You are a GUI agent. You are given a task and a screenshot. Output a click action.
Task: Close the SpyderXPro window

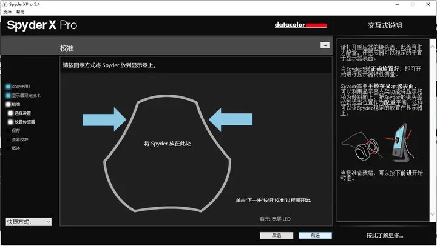[429, 4]
